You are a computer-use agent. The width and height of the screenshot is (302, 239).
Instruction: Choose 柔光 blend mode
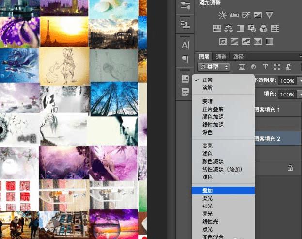(223, 198)
